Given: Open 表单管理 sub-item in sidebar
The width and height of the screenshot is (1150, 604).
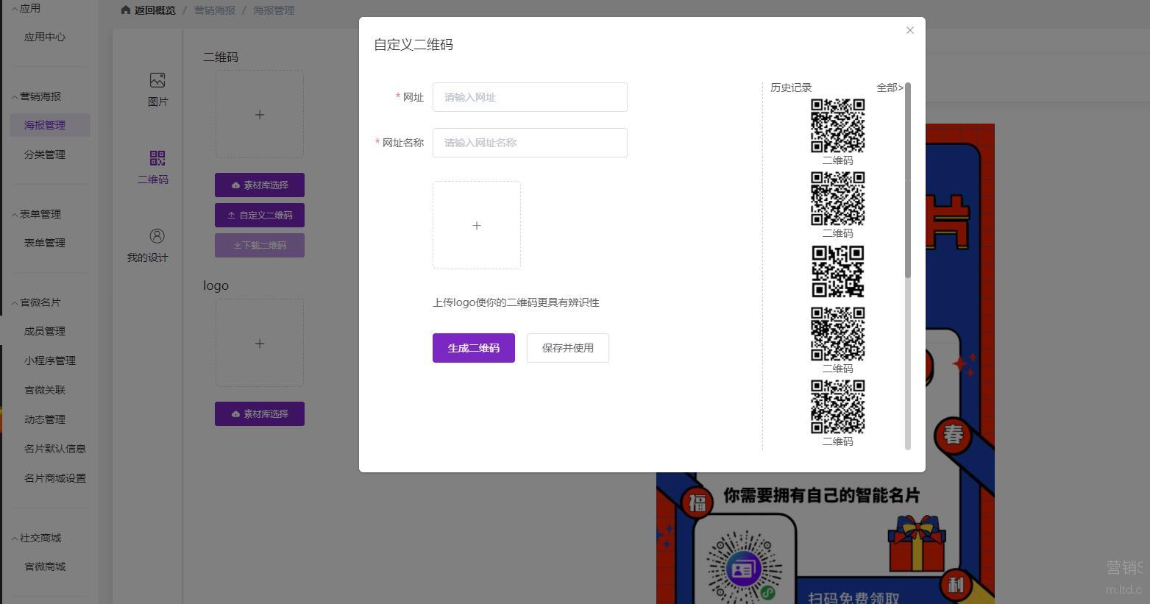Looking at the screenshot, I should pyautogui.click(x=45, y=243).
